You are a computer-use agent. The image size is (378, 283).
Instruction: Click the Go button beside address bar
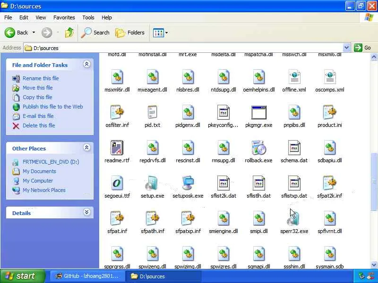click(x=362, y=48)
